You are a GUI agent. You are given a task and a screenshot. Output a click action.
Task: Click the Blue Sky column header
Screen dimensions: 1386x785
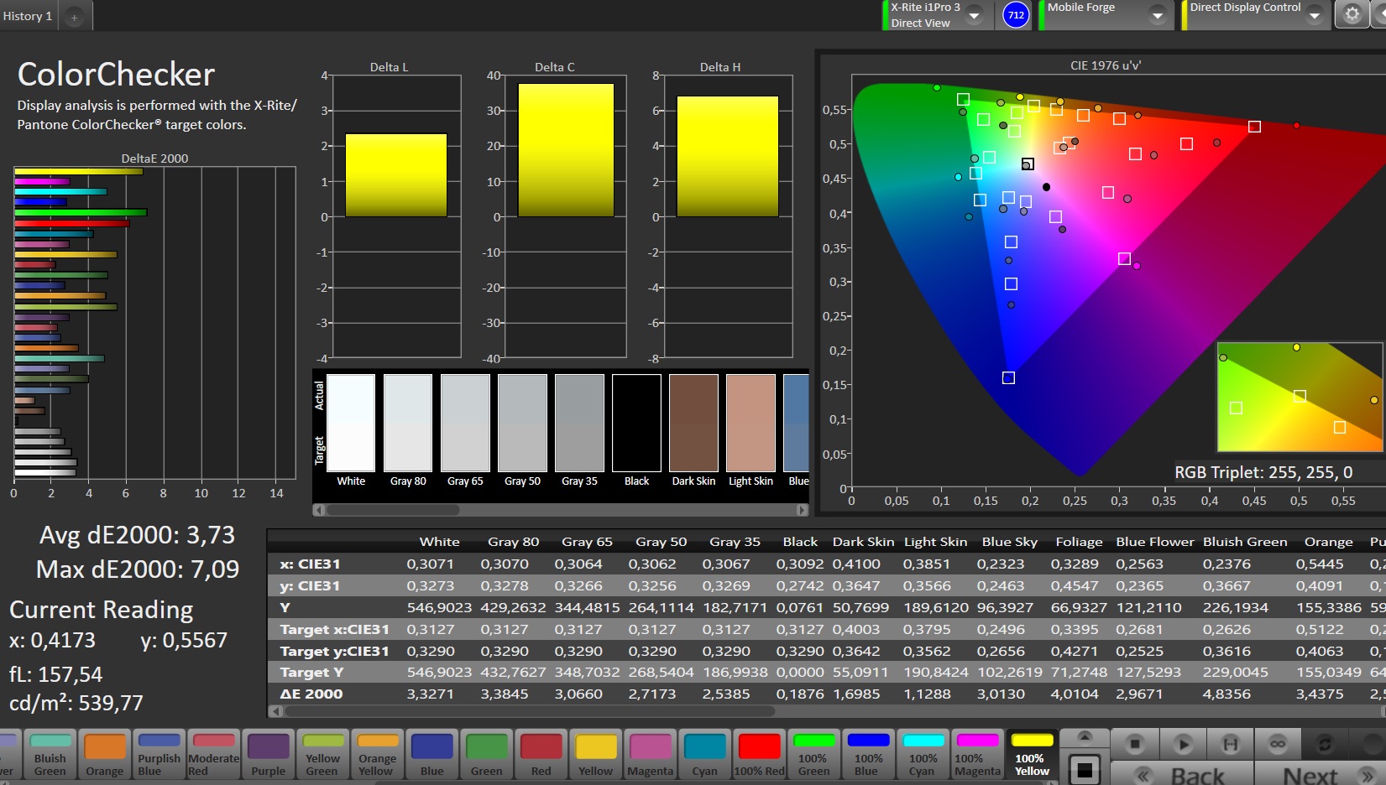click(x=1010, y=542)
